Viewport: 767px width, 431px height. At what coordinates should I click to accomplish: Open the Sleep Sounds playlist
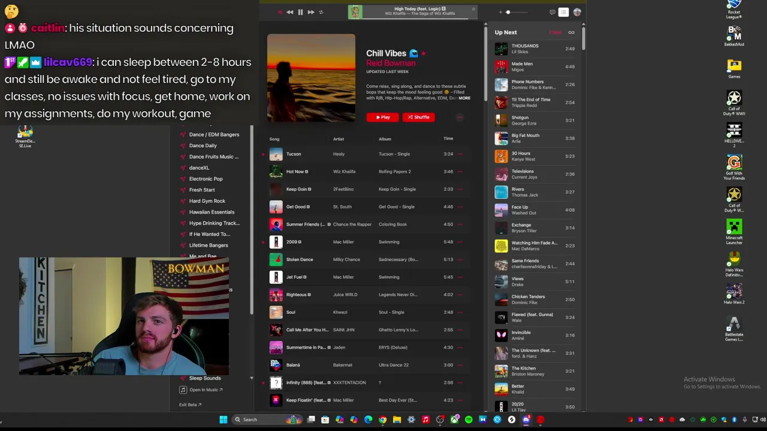click(x=205, y=378)
